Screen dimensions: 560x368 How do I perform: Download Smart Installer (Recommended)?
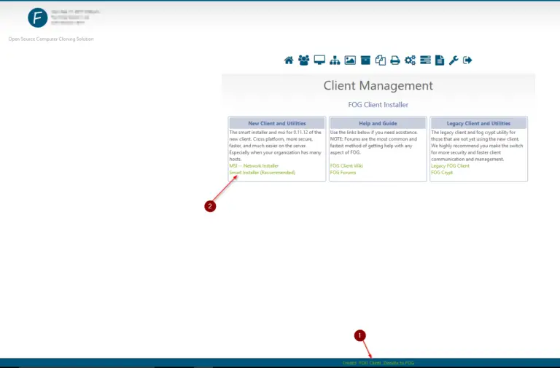click(262, 173)
